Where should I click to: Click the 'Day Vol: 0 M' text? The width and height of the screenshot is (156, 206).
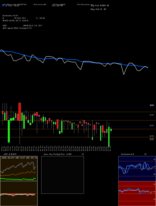[98, 9]
